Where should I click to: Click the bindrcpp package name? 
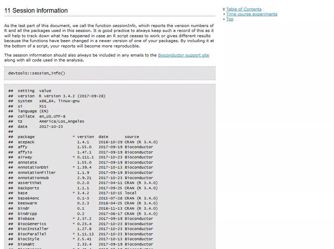(27, 214)
